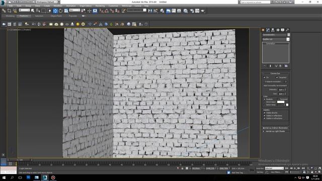322x181 pixels.
Task: Open the Layer Manager icon
Action: (162, 11)
